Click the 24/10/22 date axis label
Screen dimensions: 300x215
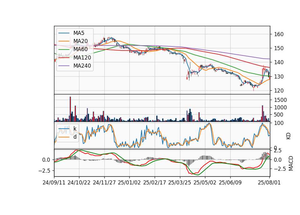pos(79,183)
